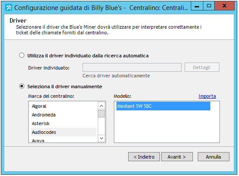239x176 pixels.
Task: Select automatic driver search radio option
Action: coord(22,55)
